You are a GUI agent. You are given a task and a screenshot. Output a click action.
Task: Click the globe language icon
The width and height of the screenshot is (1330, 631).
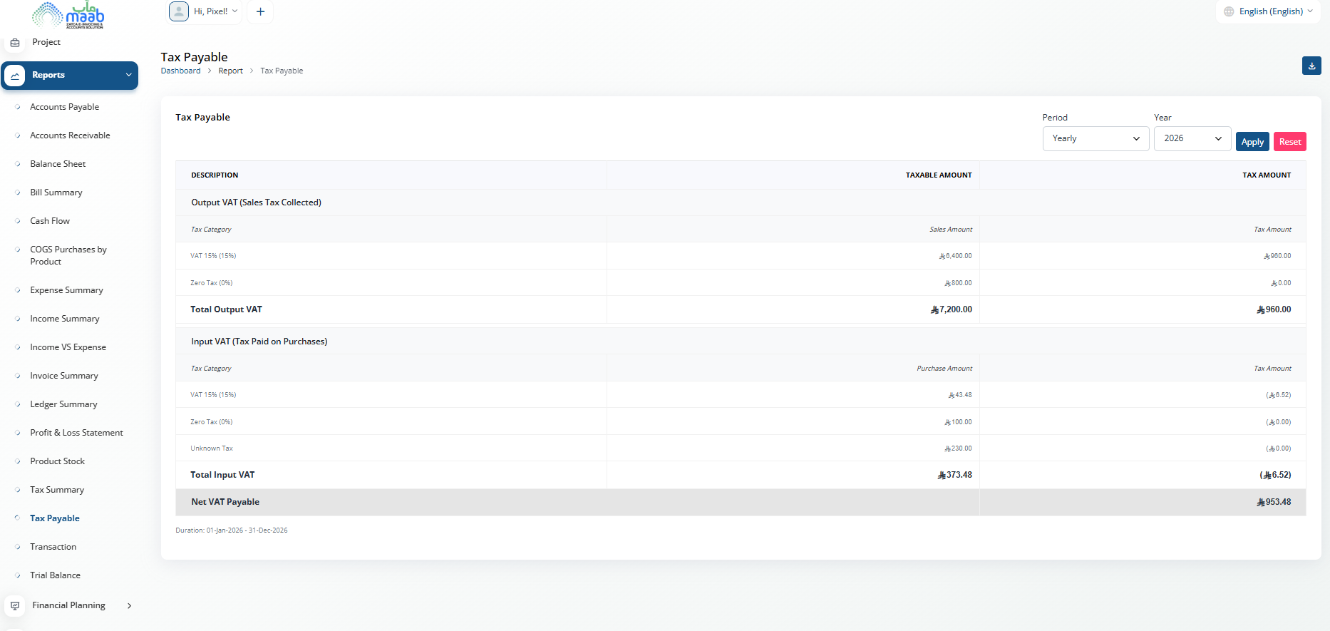(x=1229, y=11)
